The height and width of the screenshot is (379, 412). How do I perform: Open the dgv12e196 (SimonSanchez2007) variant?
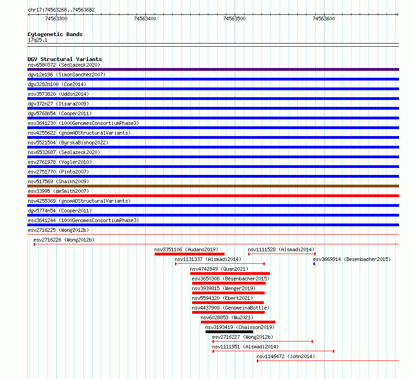(67, 75)
